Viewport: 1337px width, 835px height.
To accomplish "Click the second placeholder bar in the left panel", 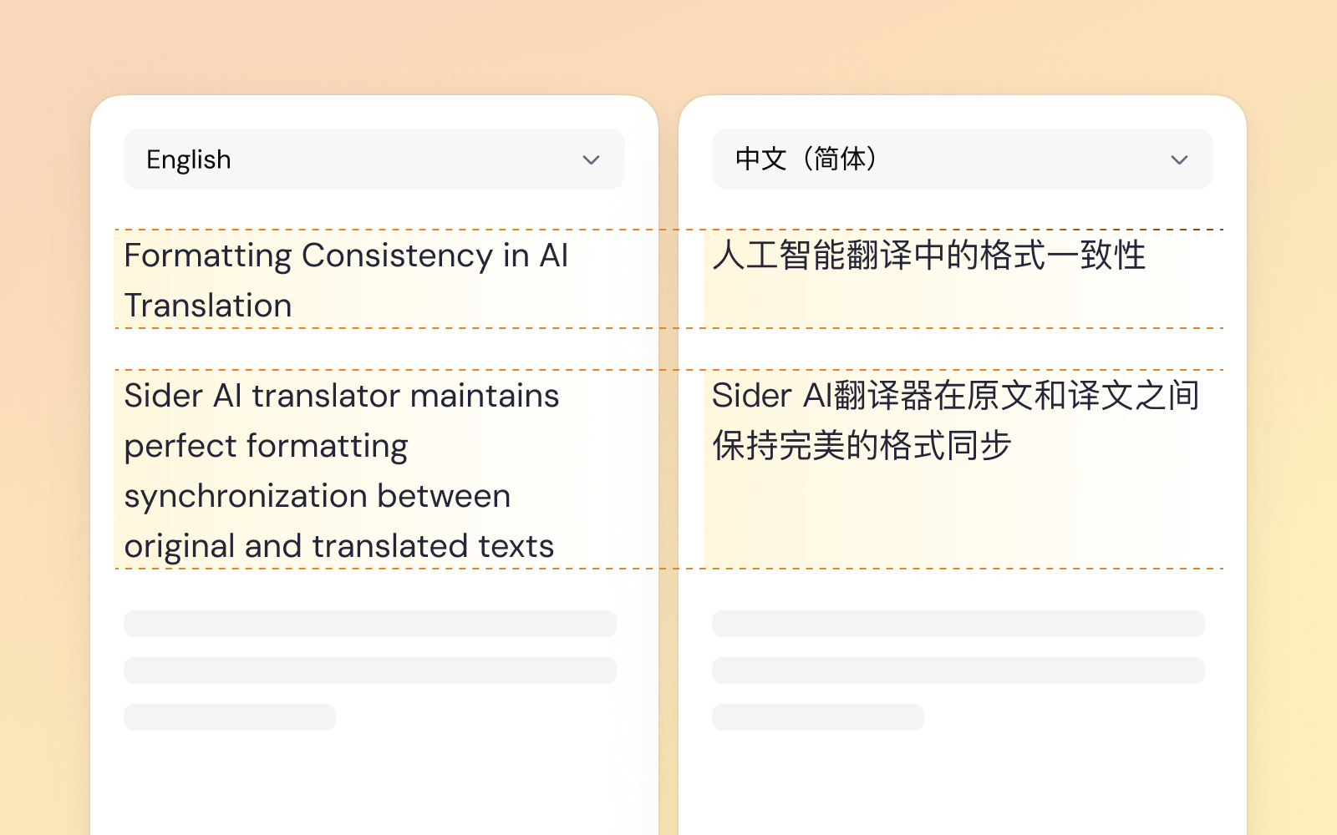I will pos(369,671).
